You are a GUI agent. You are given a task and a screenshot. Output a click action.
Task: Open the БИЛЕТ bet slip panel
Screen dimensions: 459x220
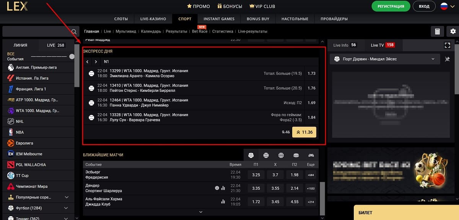[x=406, y=212]
